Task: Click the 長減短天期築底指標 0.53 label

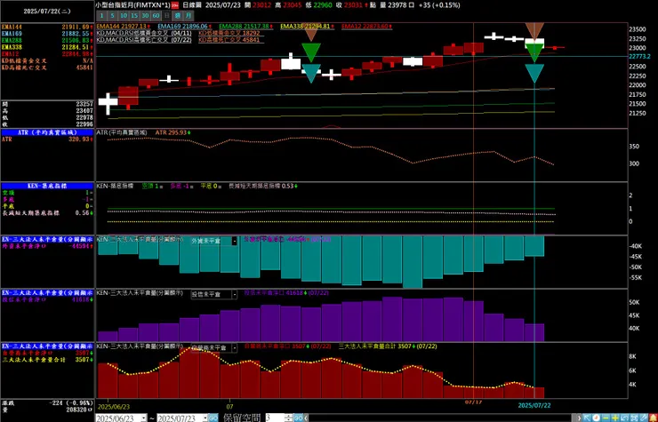Action: (x=263, y=186)
